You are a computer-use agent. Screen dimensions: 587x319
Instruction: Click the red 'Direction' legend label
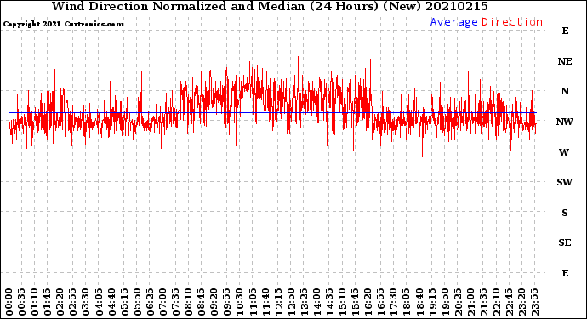512,22
